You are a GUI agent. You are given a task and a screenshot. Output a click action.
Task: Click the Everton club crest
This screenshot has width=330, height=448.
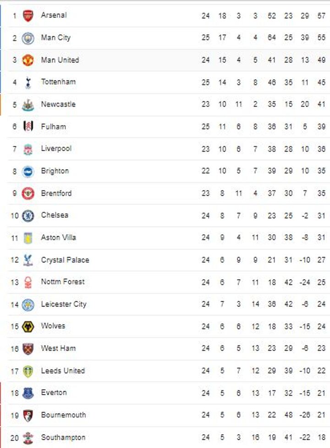28,393
